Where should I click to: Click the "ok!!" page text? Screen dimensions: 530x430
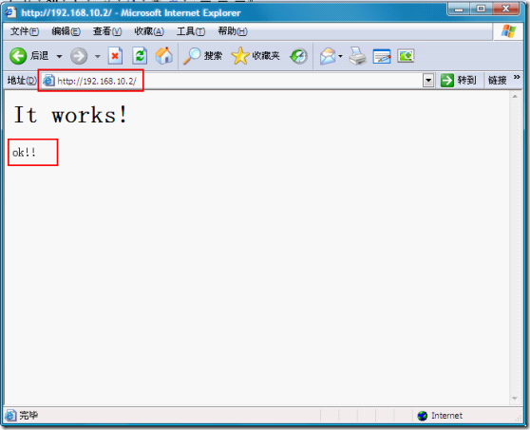[x=24, y=152]
